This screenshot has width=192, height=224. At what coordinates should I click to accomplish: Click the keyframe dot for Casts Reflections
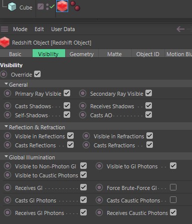[8, 145]
